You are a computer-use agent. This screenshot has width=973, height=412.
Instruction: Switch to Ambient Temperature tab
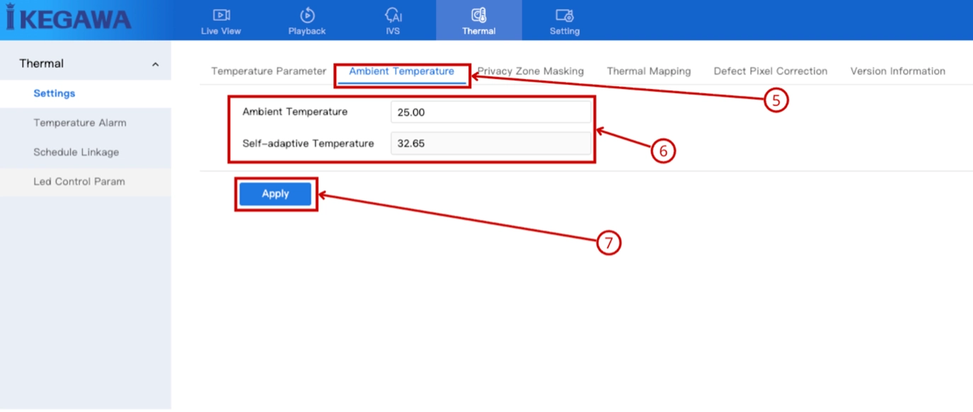tap(402, 71)
